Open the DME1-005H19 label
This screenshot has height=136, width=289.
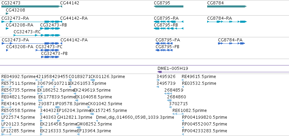coord(173,69)
